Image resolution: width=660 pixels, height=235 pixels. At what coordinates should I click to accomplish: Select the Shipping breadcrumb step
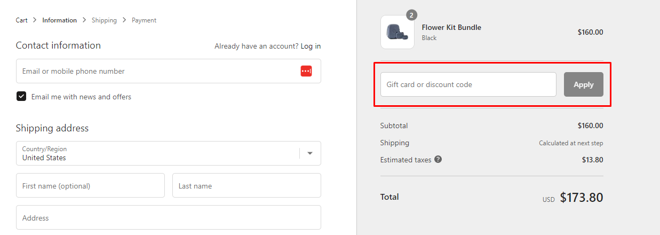pyautogui.click(x=104, y=20)
